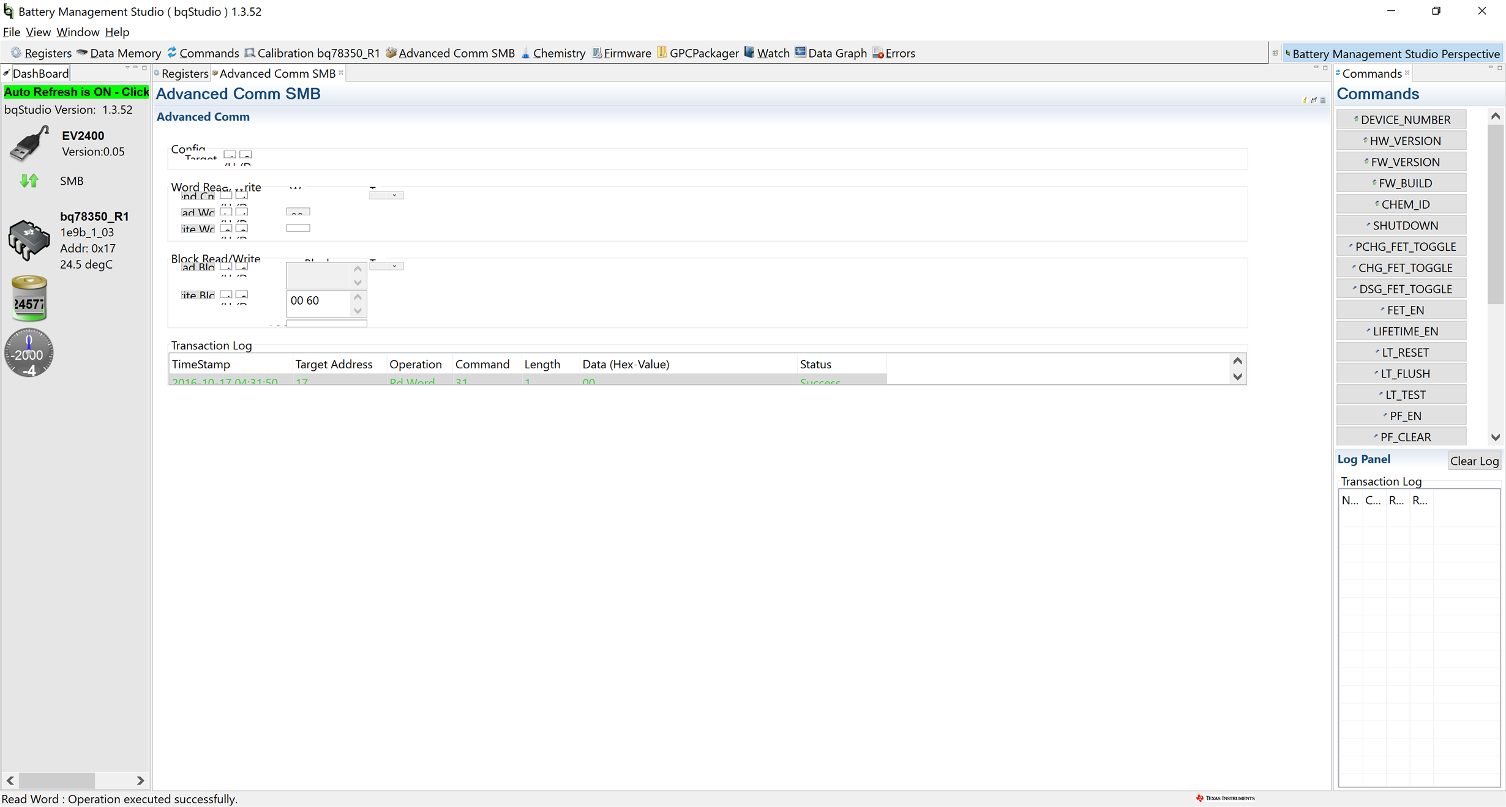
Task: Close the Commands view tab
Action: pos(1407,73)
